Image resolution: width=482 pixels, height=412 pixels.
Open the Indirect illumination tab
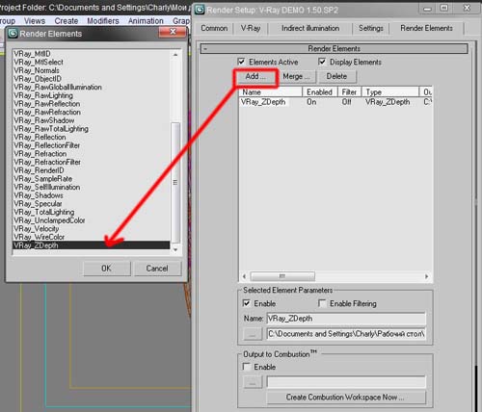(310, 28)
